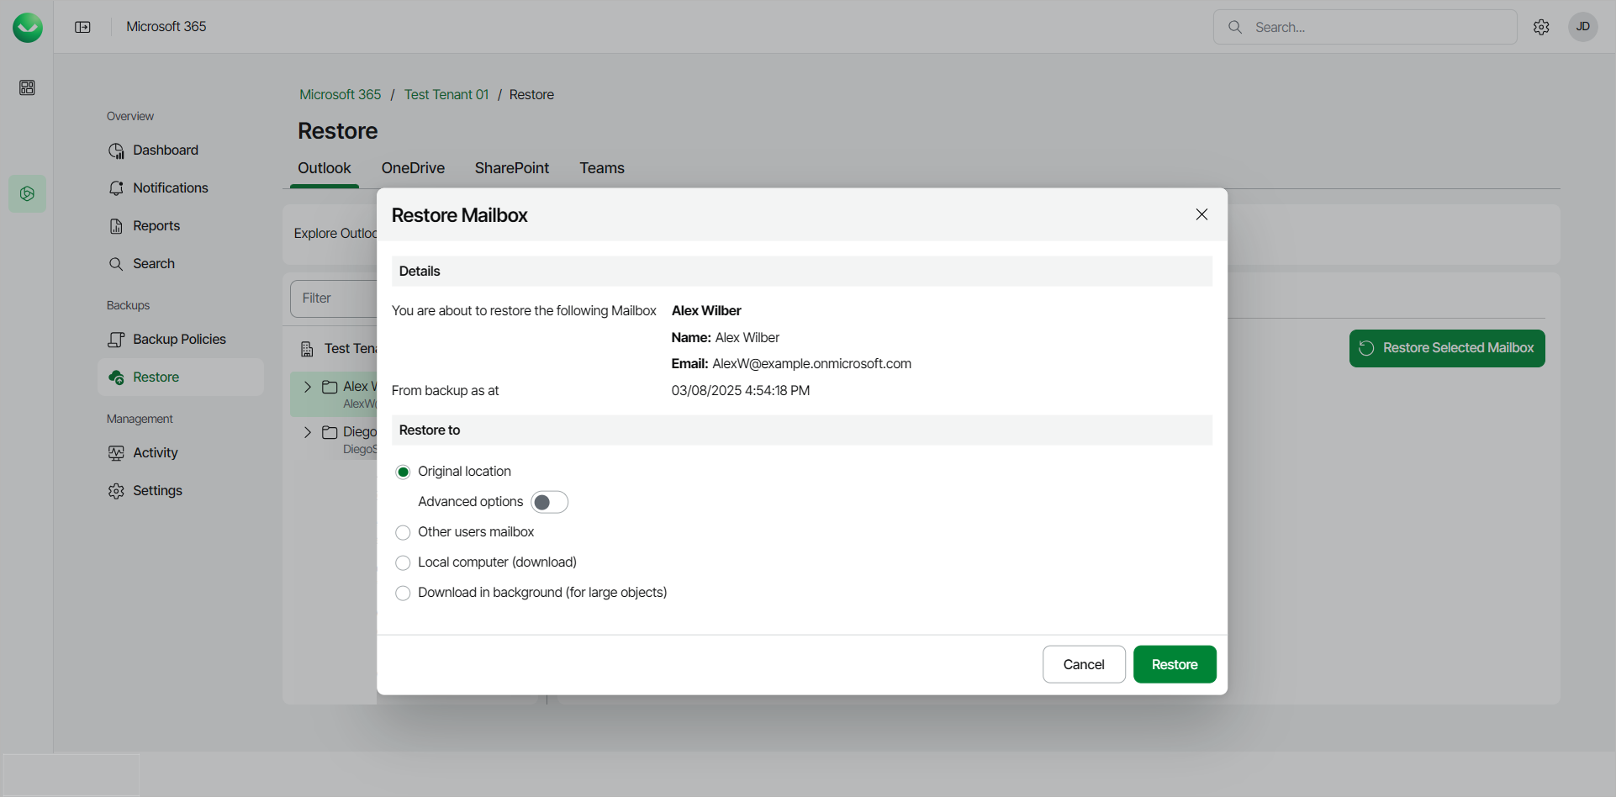Screen dimensions: 1616x797
Task: Toggle the sidebar panel icon
Action: click(82, 27)
